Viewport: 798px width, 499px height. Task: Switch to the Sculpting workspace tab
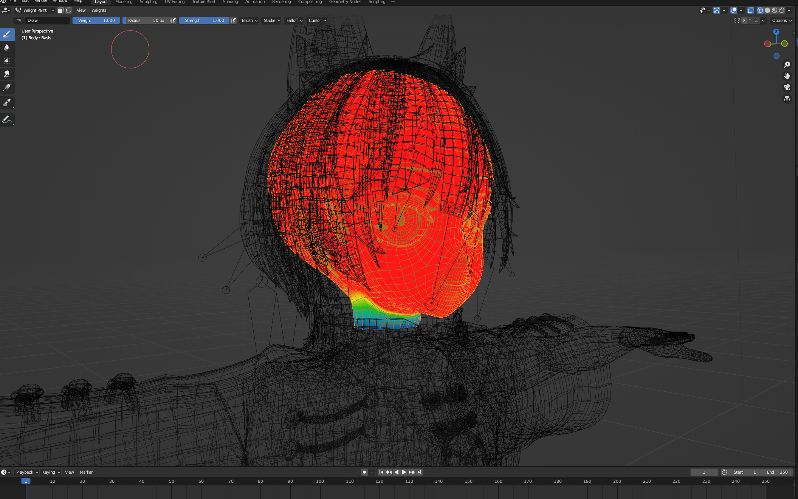coord(149,2)
